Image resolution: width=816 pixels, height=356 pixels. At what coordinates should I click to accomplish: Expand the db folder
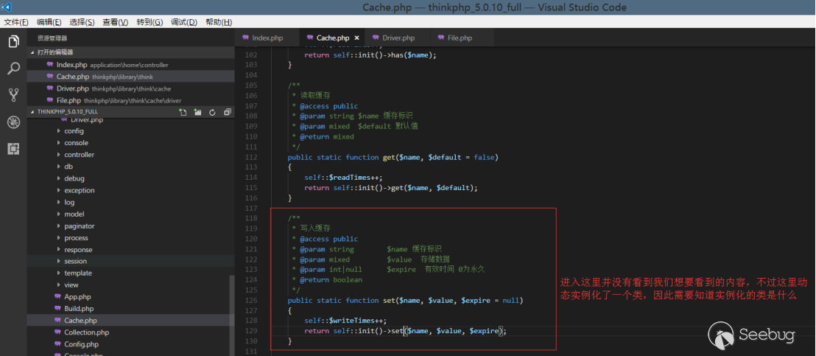click(130, 167)
